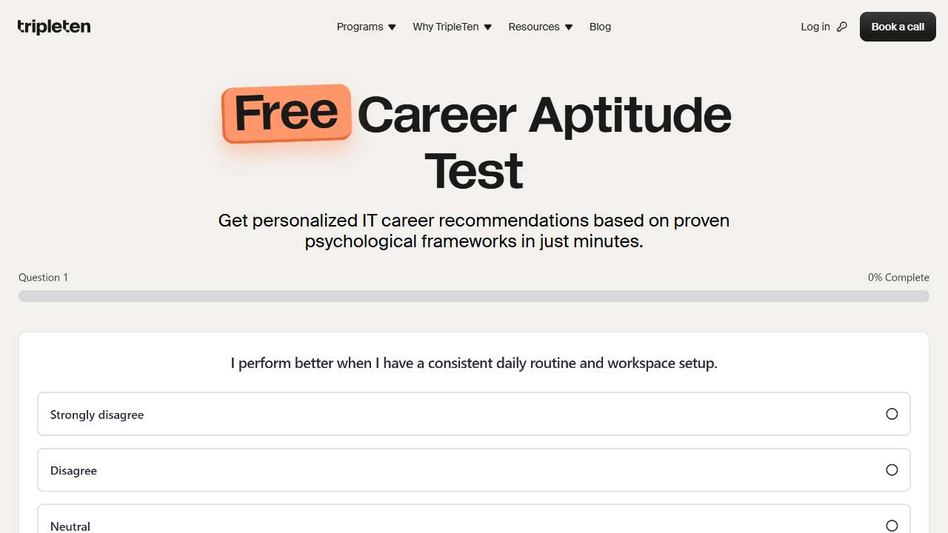Open the Resources dropdown

coord(535,27)
